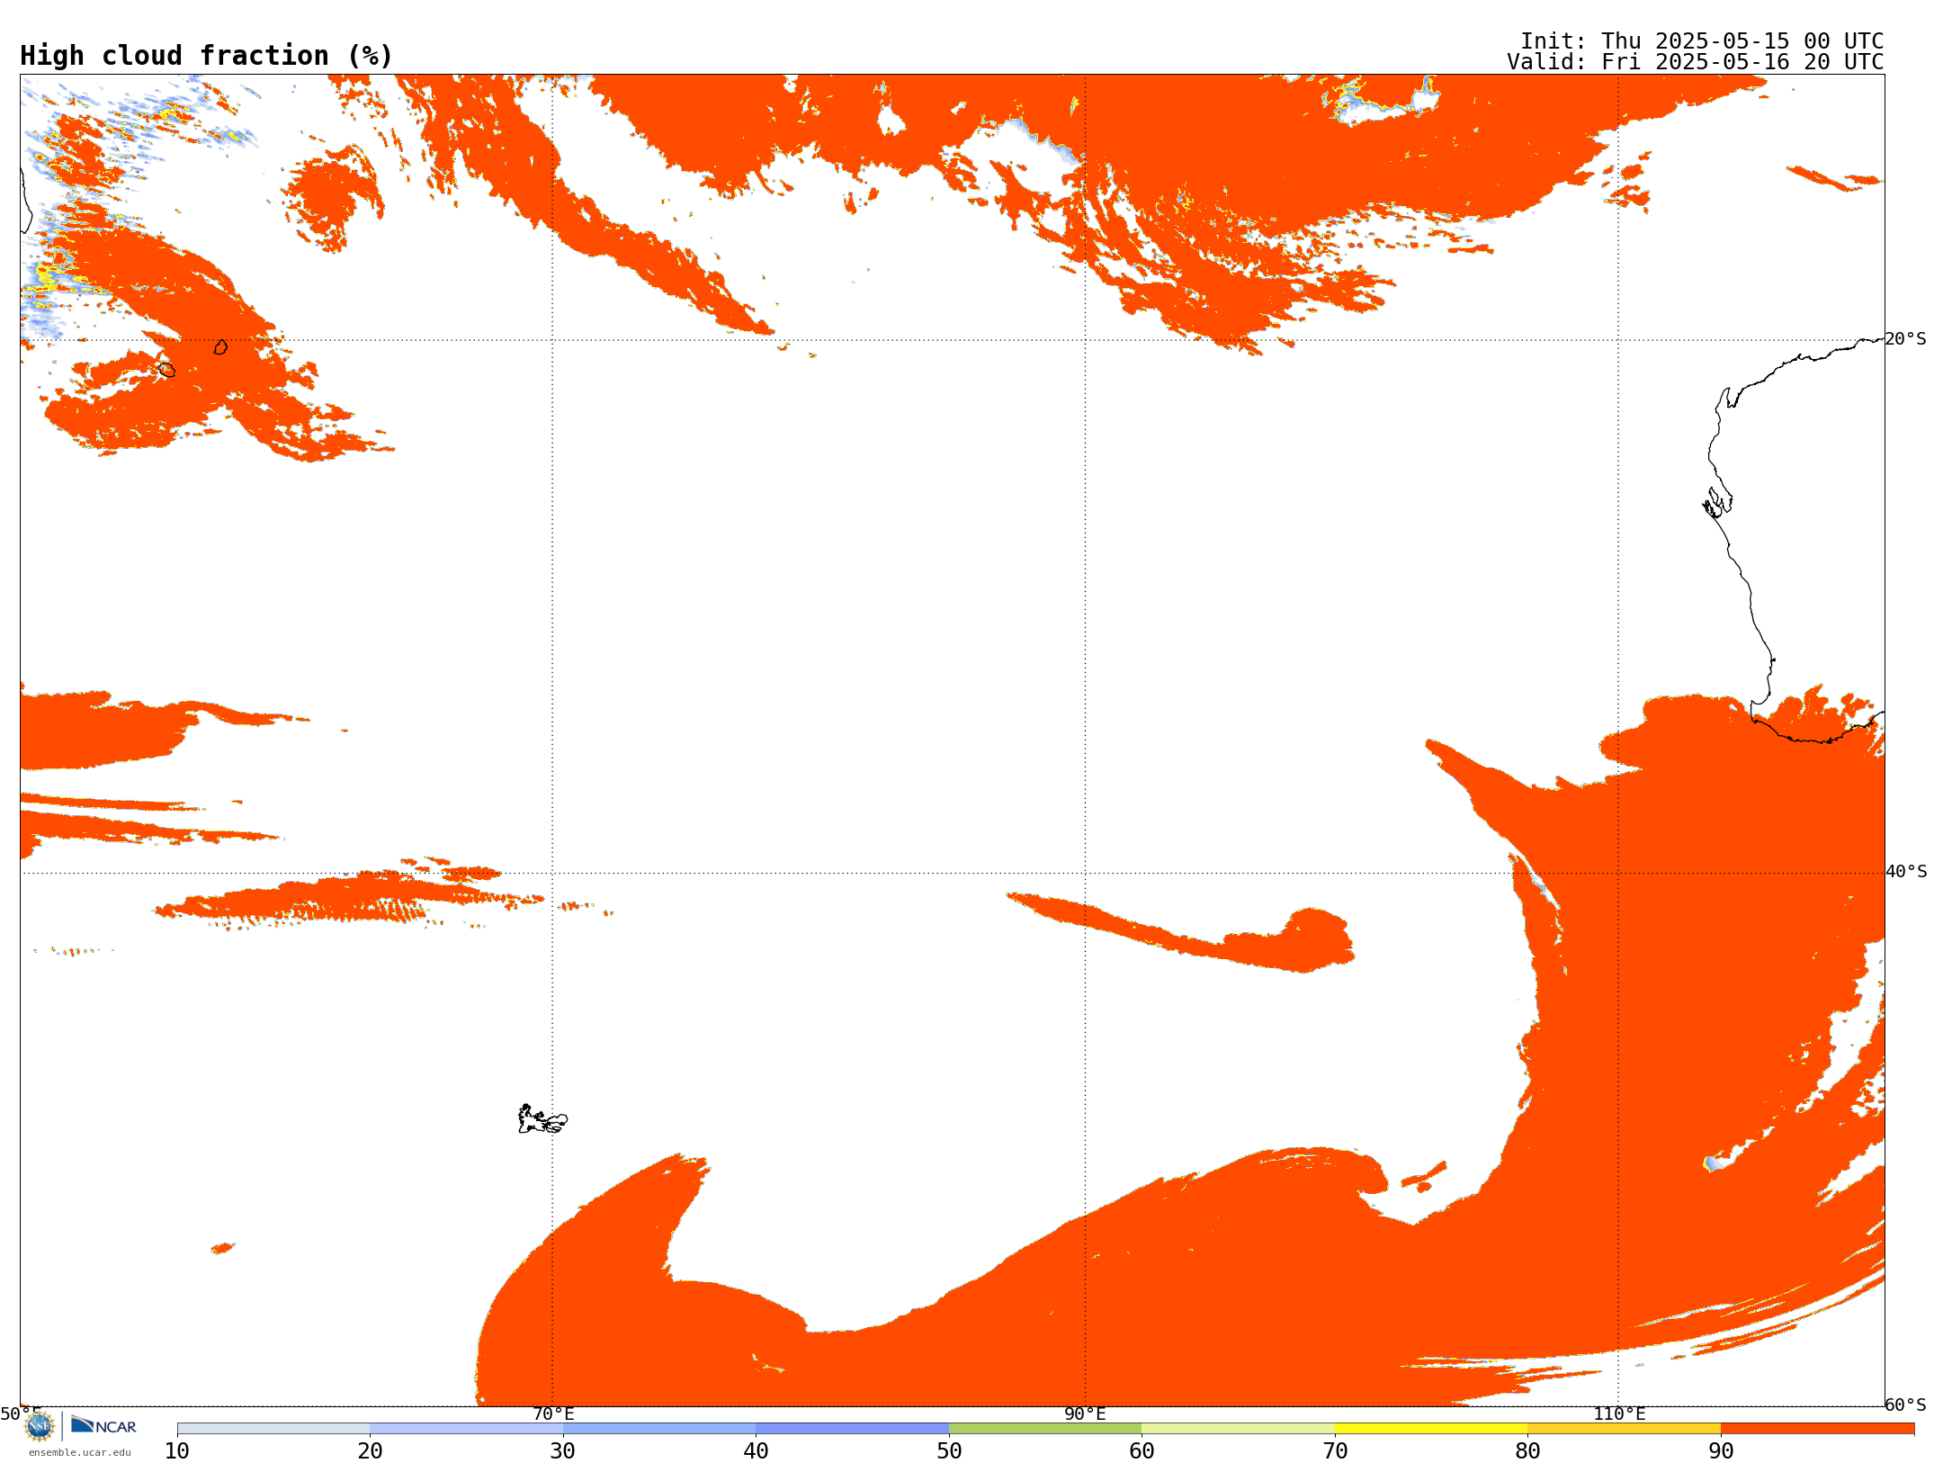This screenshot has height=1463, width=1943.
Task: Pick the 80-90 amber colorbar segment
Action: (x=1625, y=1429)
